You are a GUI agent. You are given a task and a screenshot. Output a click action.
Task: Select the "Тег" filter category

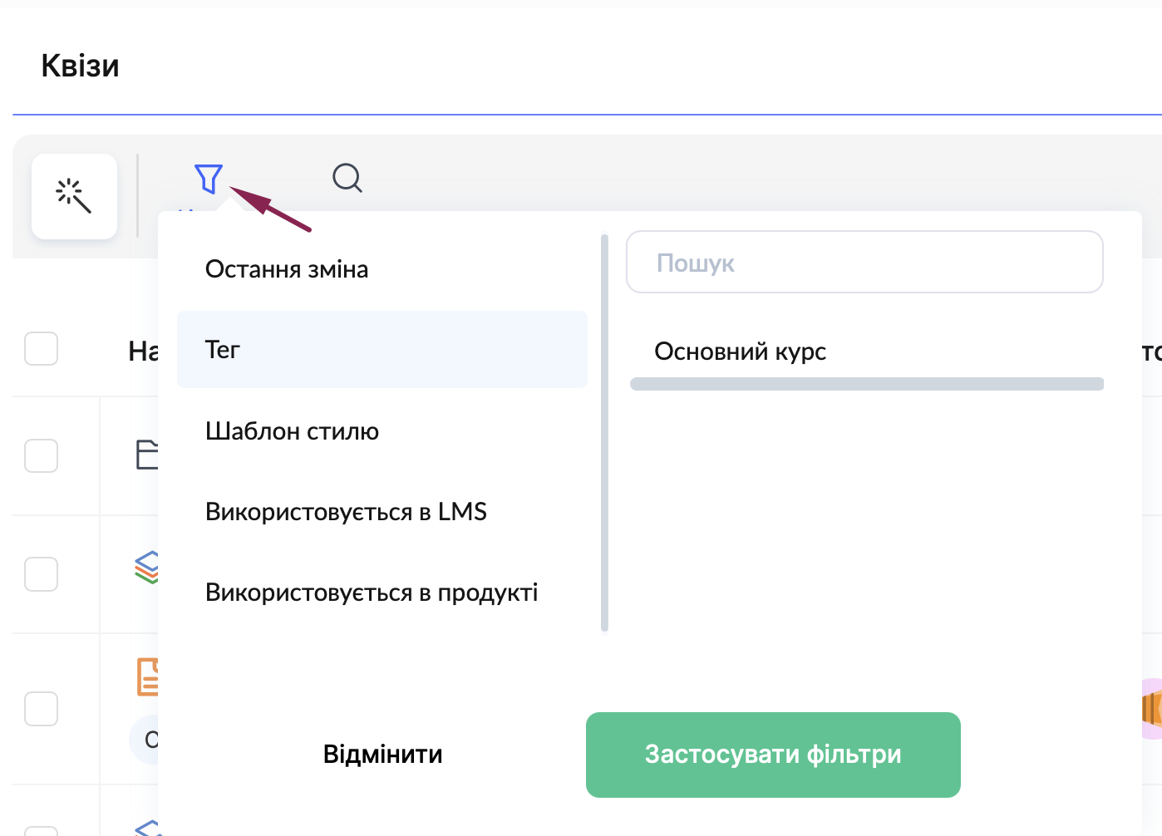(382, 350)
